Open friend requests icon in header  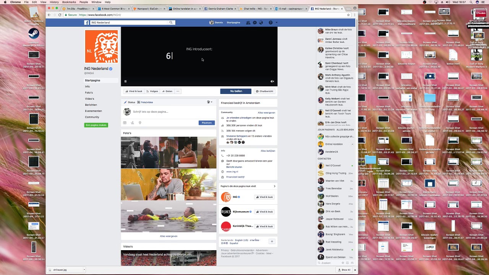pos(248,23)
